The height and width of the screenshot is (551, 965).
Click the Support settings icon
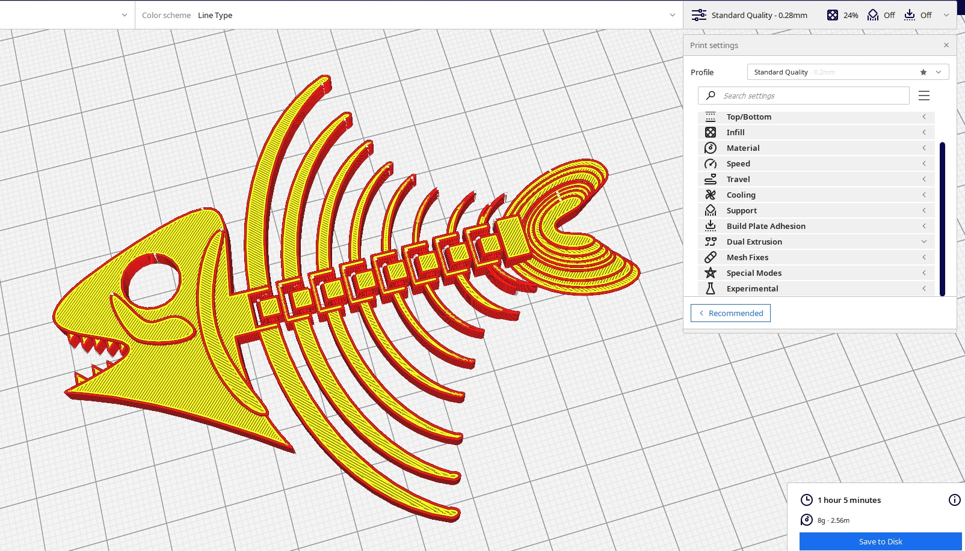click(711, 210)
